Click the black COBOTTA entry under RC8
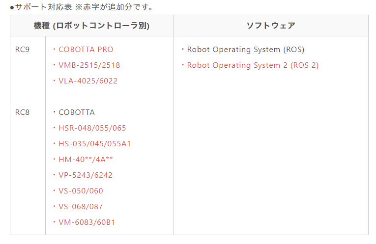Screen dimensions: 376x244 pos(76,112)
